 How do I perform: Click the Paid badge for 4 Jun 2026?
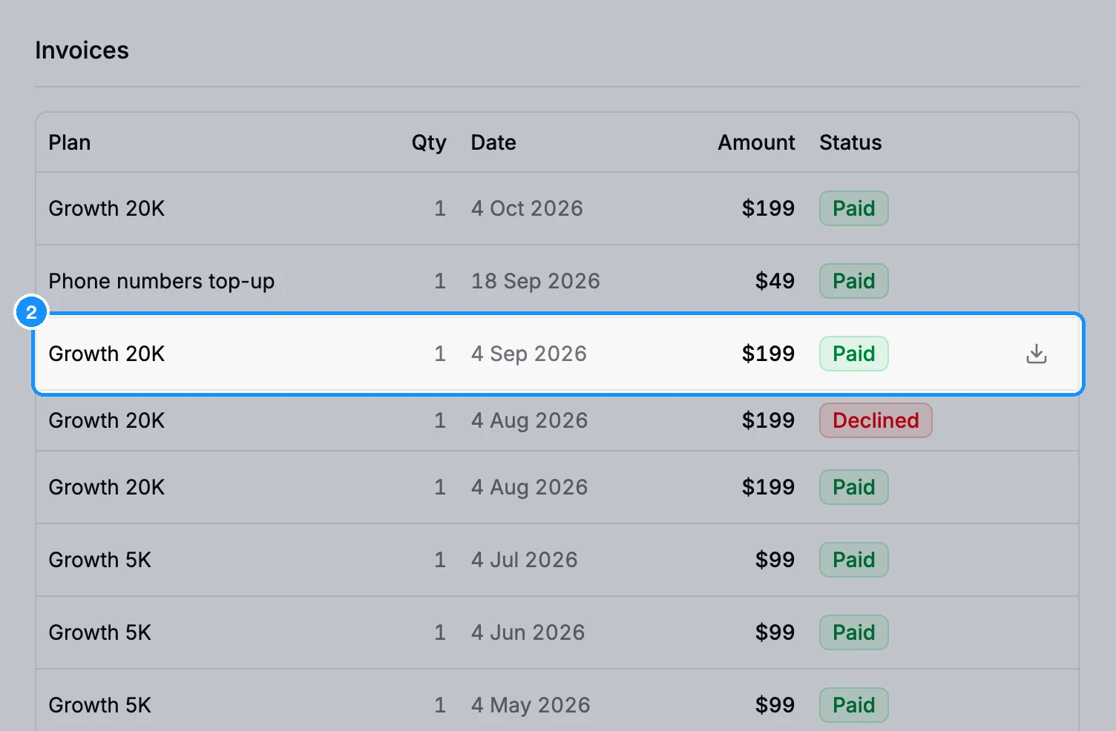point(853,632)
